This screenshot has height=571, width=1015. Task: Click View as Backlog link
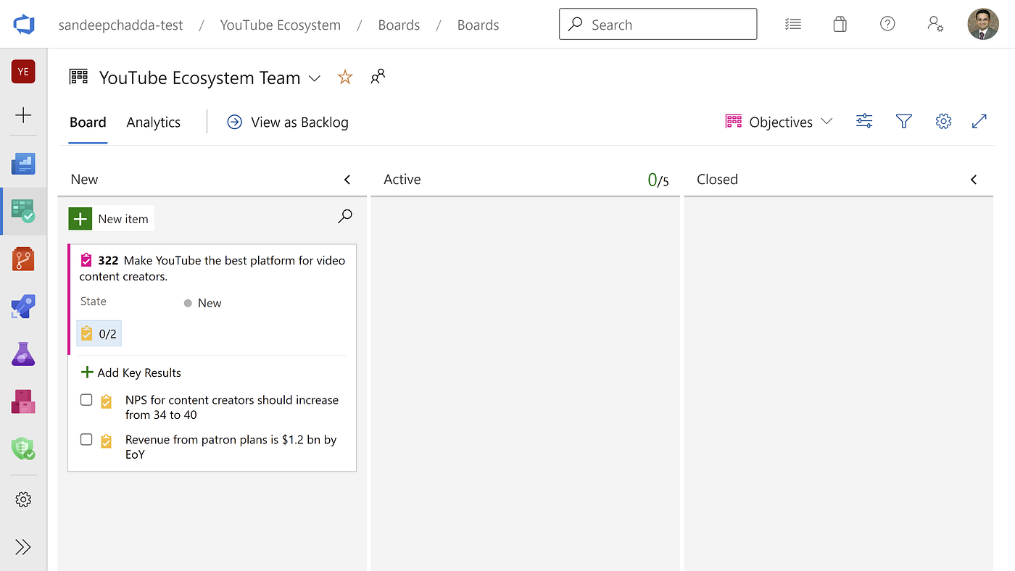click(x=288, y=122)
